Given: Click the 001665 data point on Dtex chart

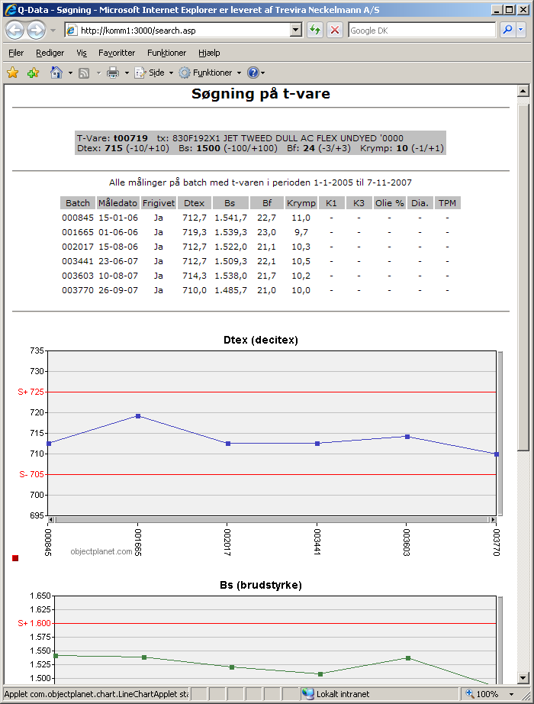Looking at the screenshot, I should 138,416.
